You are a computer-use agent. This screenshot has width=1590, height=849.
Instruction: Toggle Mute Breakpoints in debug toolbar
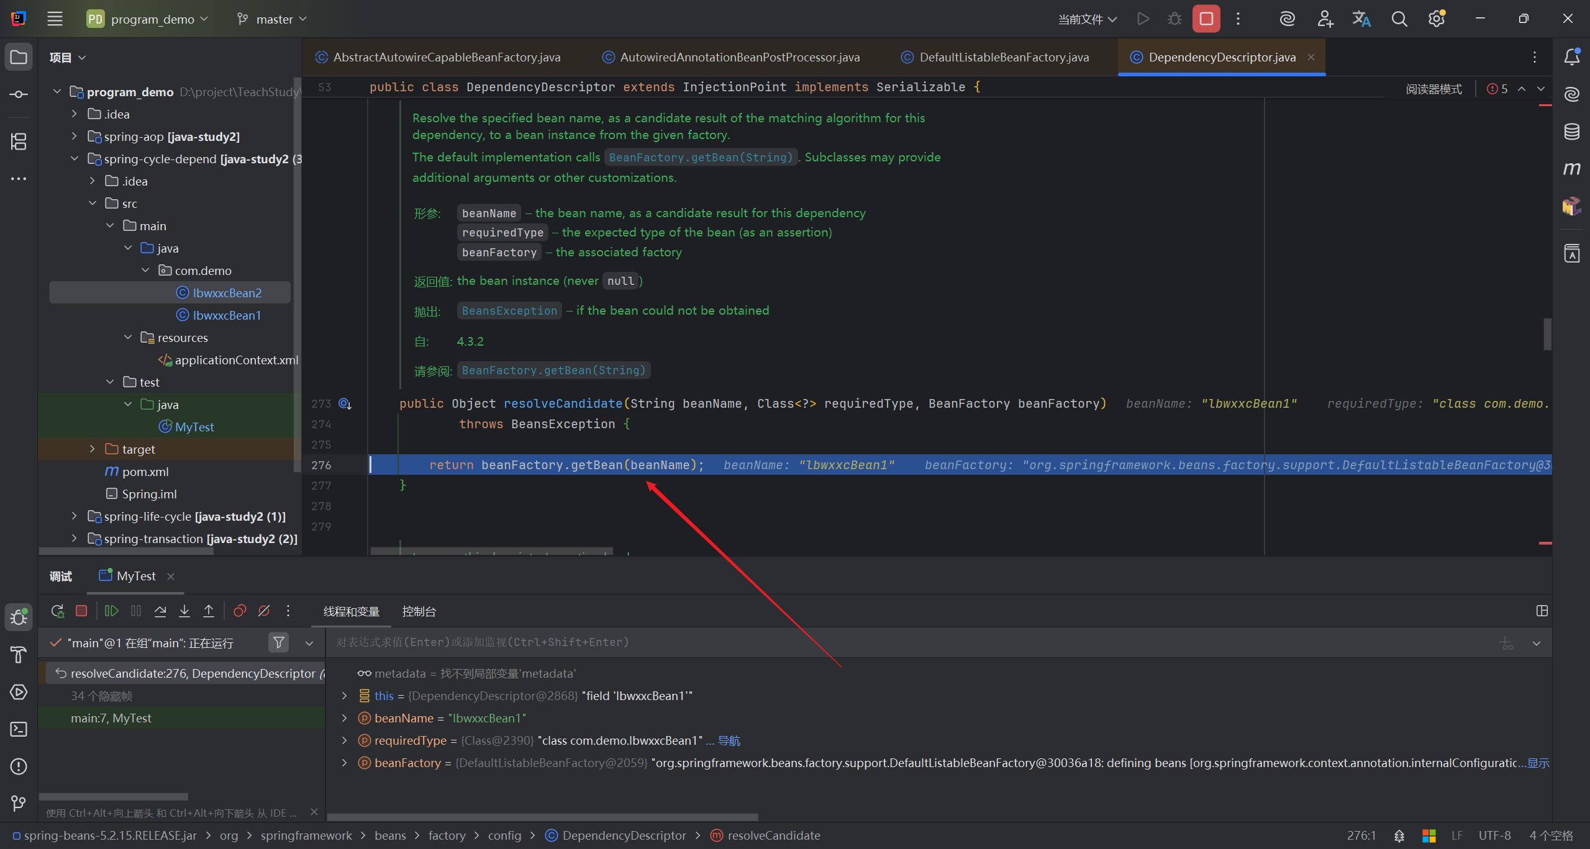pos(264,611)
